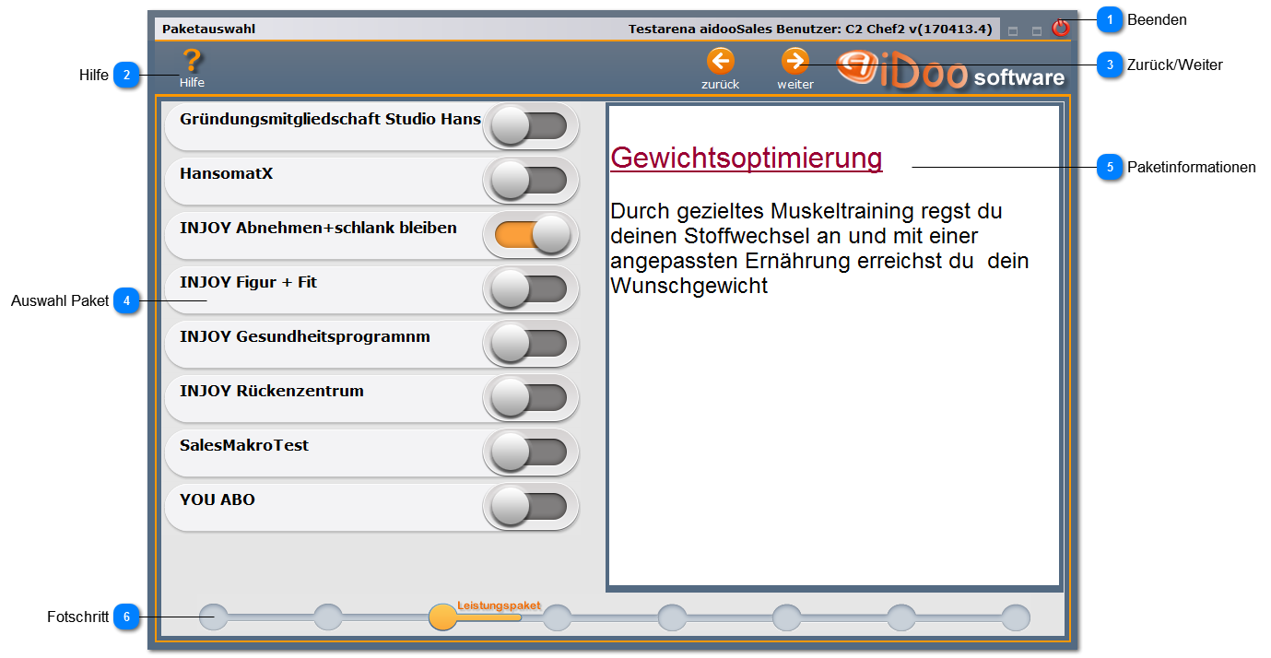
Task: Click the INJOY Abnehmen+schlank bleiben label
Action: tap(318, 228)
